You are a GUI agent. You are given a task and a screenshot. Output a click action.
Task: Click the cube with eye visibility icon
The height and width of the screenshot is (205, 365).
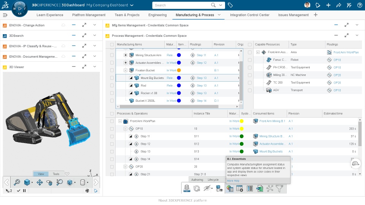tap(219, 188)
